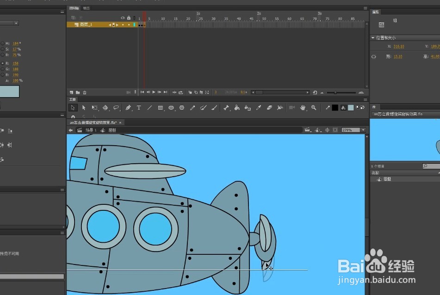Select the Eyedropper tool
Image resolution: width=440 pixels, height=295 pixels.
(259, 108)
